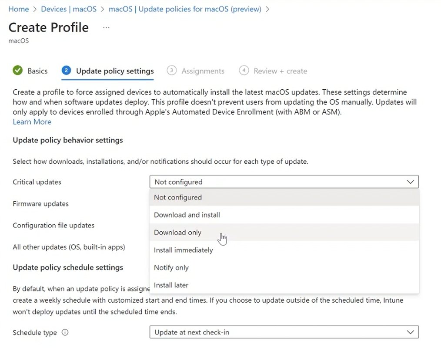Select Notify only from the dropdown

click(171, 267)
